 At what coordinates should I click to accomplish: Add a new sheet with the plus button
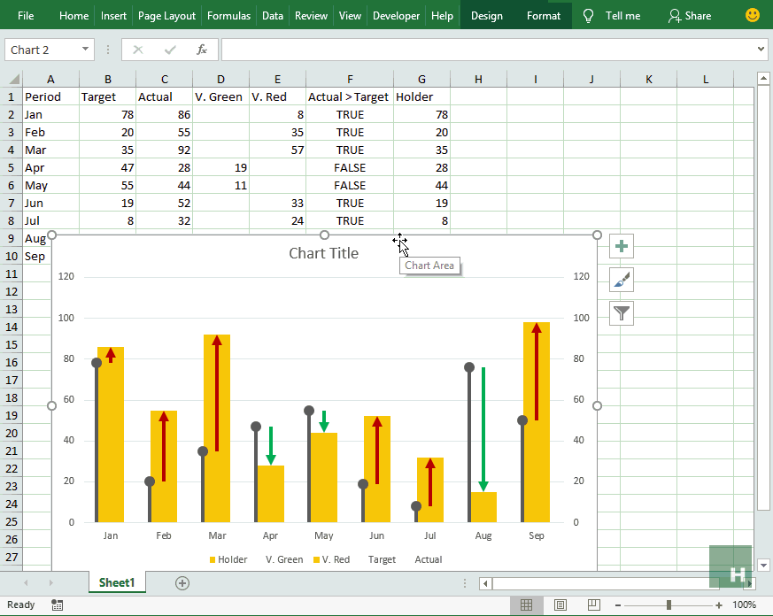[182, 583]
